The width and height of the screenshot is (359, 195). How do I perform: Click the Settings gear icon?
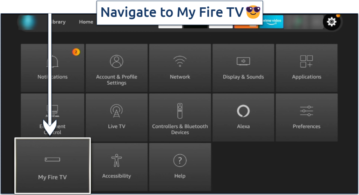tap(332, 22)
